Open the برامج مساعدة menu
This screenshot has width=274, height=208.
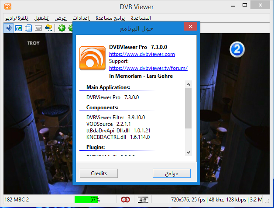(x=110, y=18)
